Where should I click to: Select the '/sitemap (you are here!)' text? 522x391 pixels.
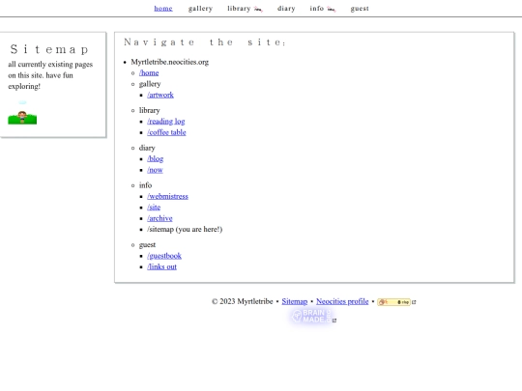pyautogui.click(x=185, y=230)
